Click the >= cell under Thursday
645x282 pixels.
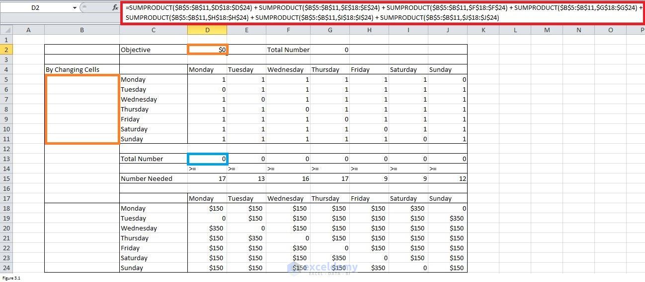pyautogui.click(x=330, y=169)
